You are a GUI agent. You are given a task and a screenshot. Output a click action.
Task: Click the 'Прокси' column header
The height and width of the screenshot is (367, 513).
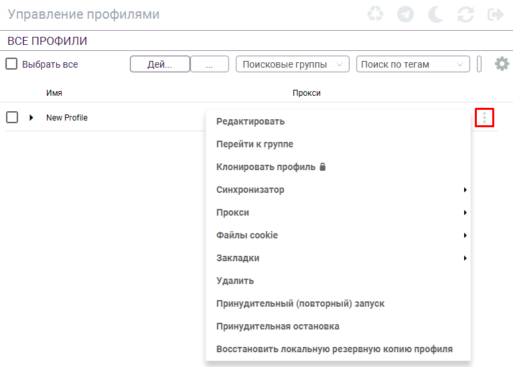(307, 93)
